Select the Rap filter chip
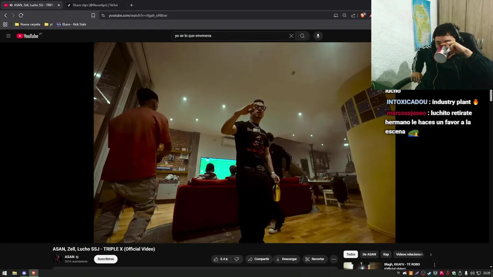This screenshot has width=493, height=277. [386, 254]
